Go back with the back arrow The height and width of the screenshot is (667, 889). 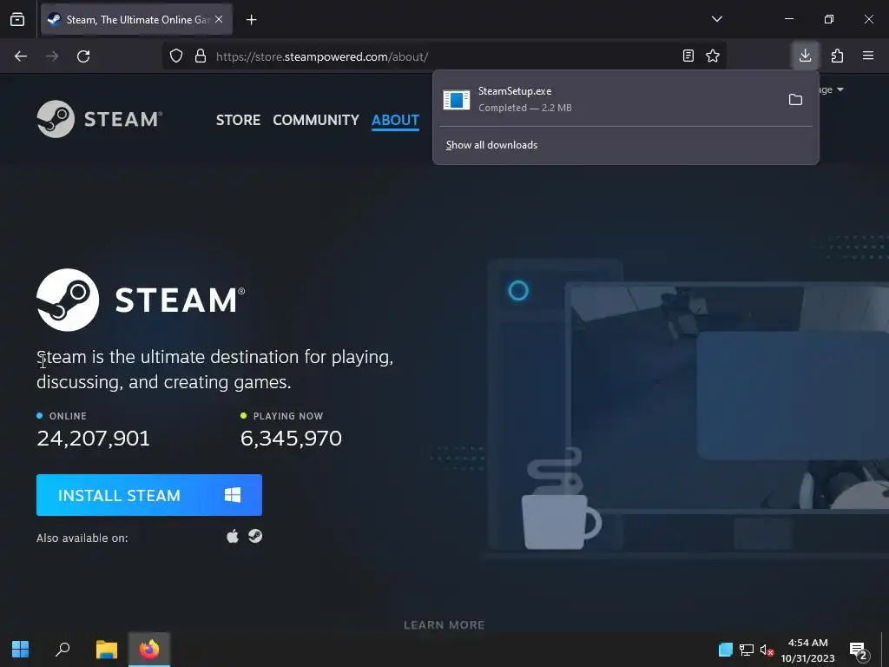tap(21, 56)
